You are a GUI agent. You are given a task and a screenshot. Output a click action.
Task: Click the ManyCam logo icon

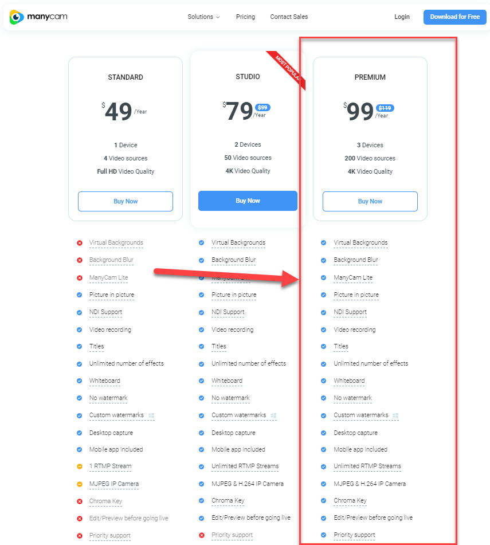tap(15, 17)
